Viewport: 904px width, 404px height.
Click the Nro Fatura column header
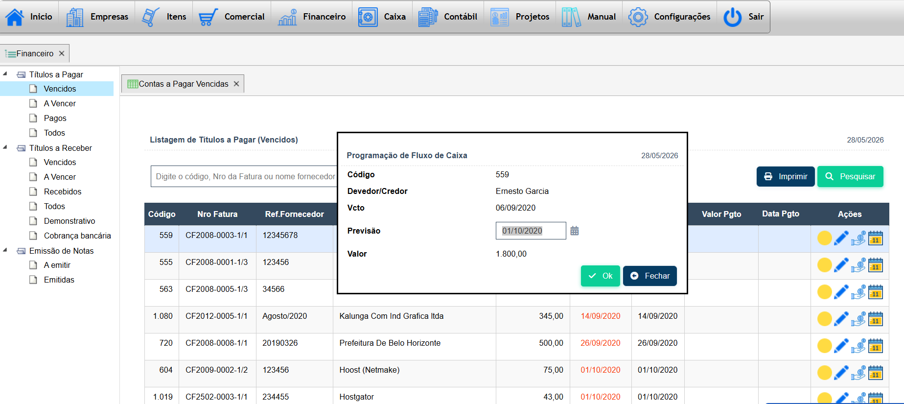click(x=217, y=214)
